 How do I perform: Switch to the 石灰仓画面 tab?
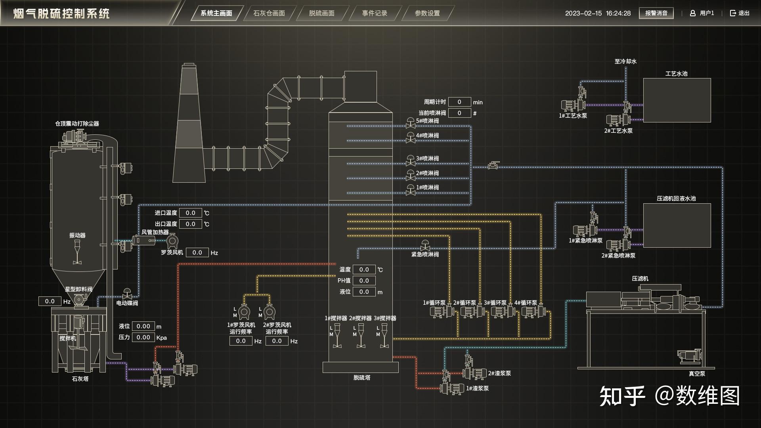pyautogui.click(x=269, y=13)
